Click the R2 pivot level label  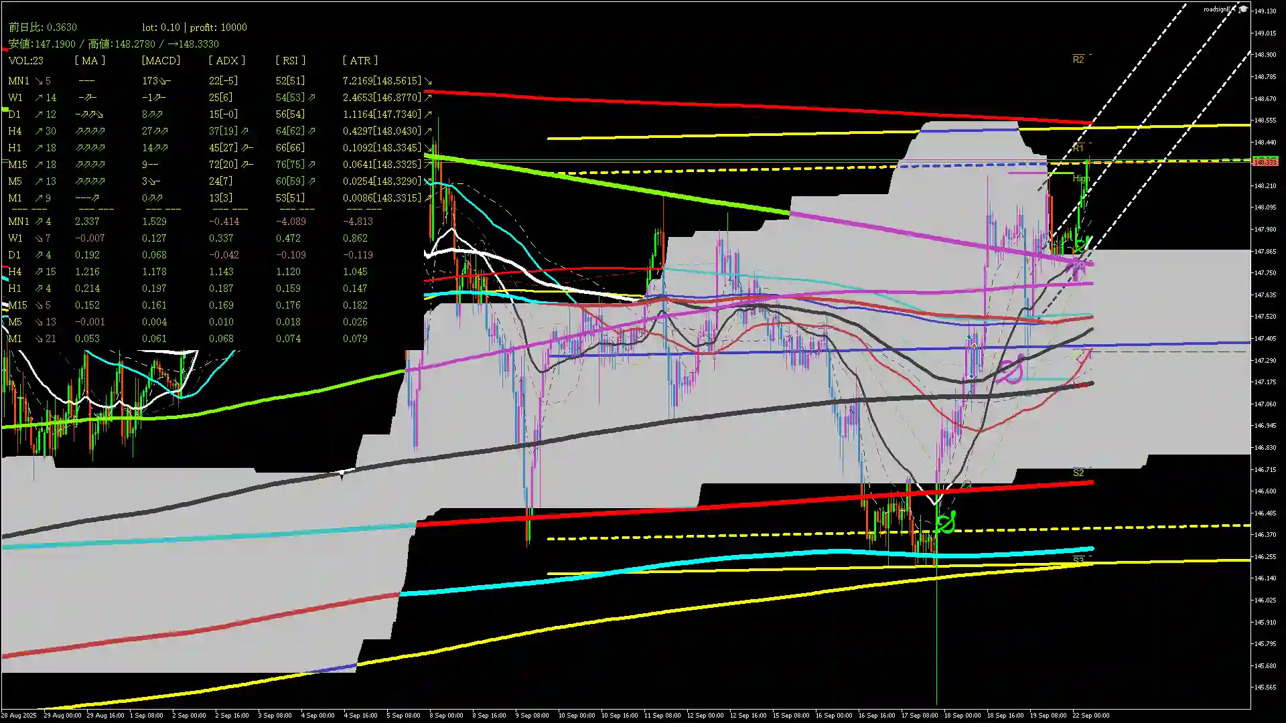1078,60
